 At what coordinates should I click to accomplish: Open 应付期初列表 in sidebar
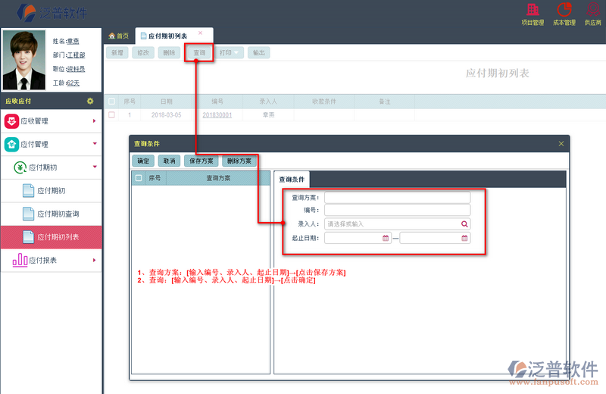point(51,237)
